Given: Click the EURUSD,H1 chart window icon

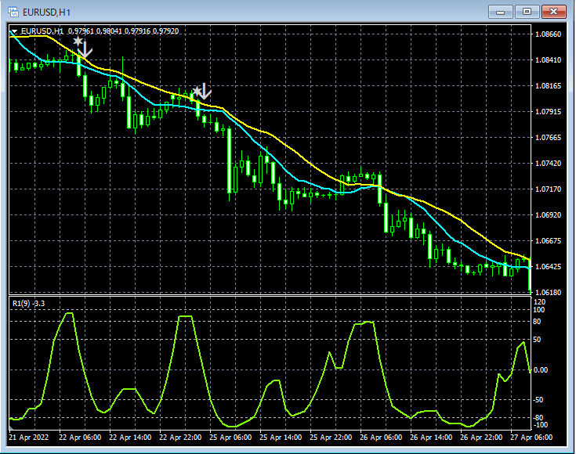Looking at the screenshot, I should [x=13, y=12].
